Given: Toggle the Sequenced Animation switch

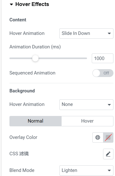Looking at the screenshot, I should point(103,73).
